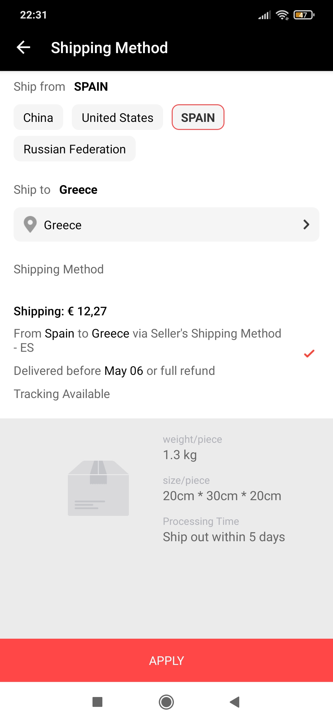Tap the location pin icon
The height and width of the screenshot is (722, 333).
click(30, 224)
